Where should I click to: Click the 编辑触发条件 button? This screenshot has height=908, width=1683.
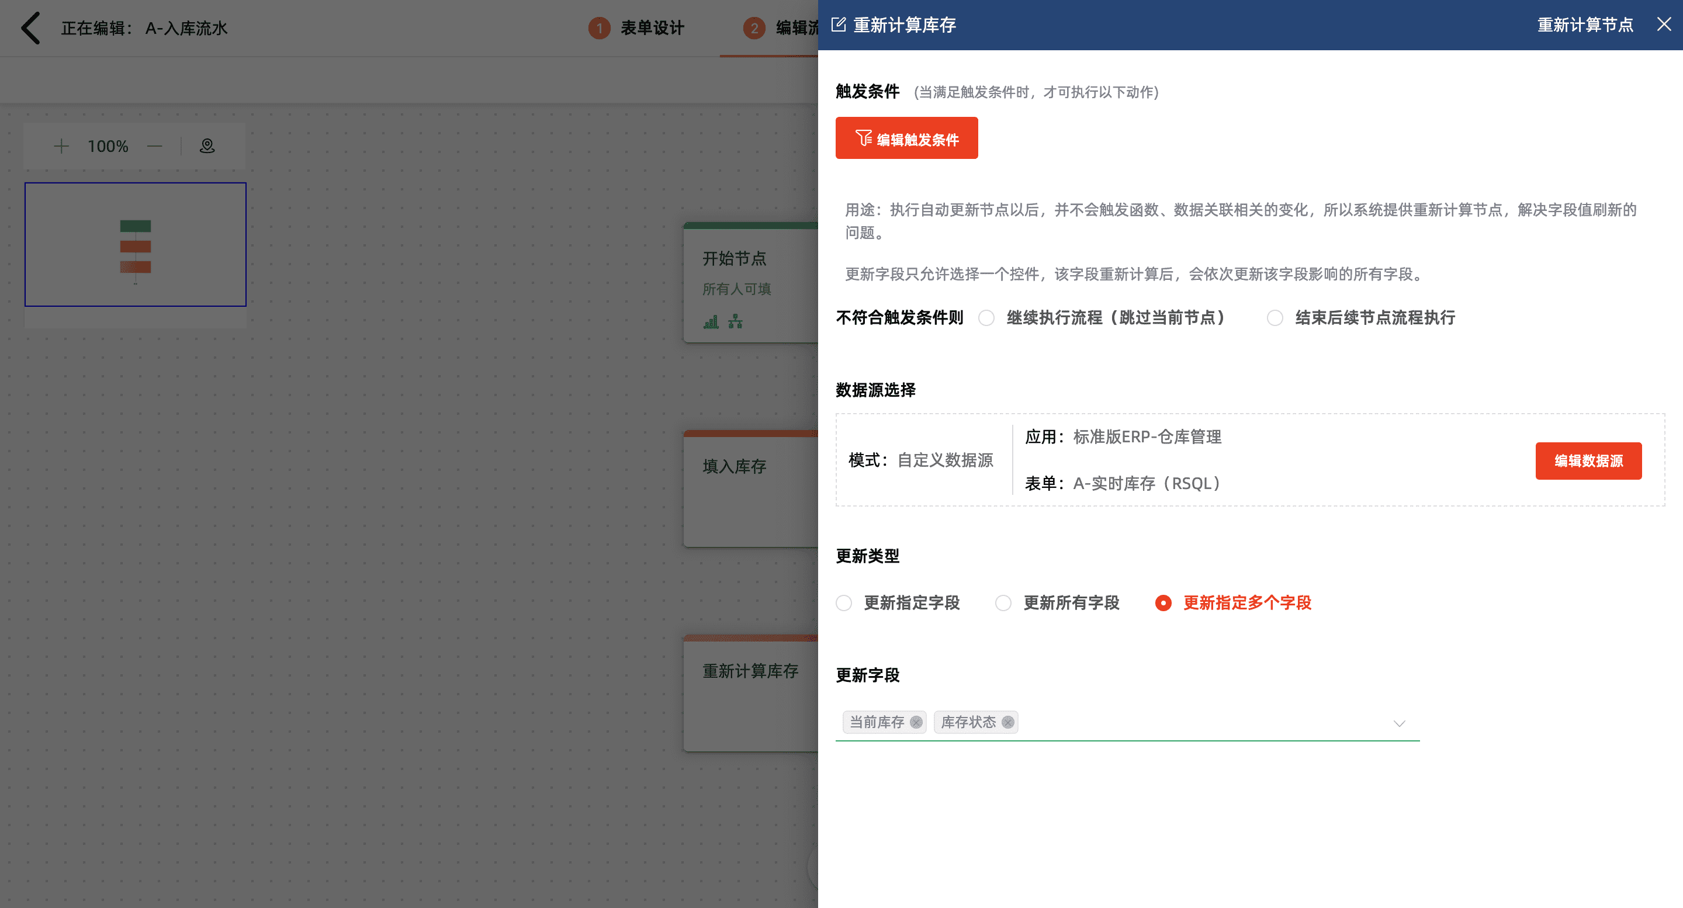906,138
